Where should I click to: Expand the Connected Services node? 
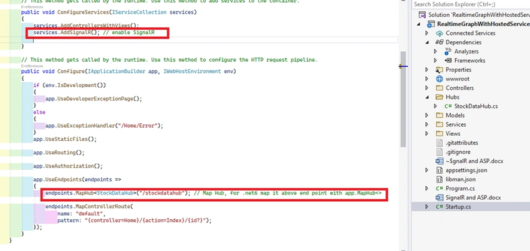pos(426,33)
